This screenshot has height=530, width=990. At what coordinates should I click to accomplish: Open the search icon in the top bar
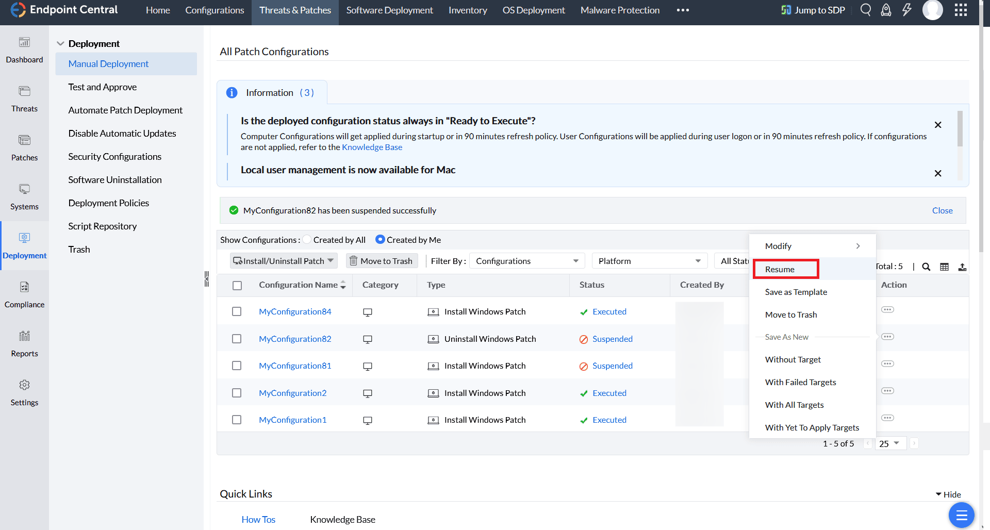pos(866,10)
